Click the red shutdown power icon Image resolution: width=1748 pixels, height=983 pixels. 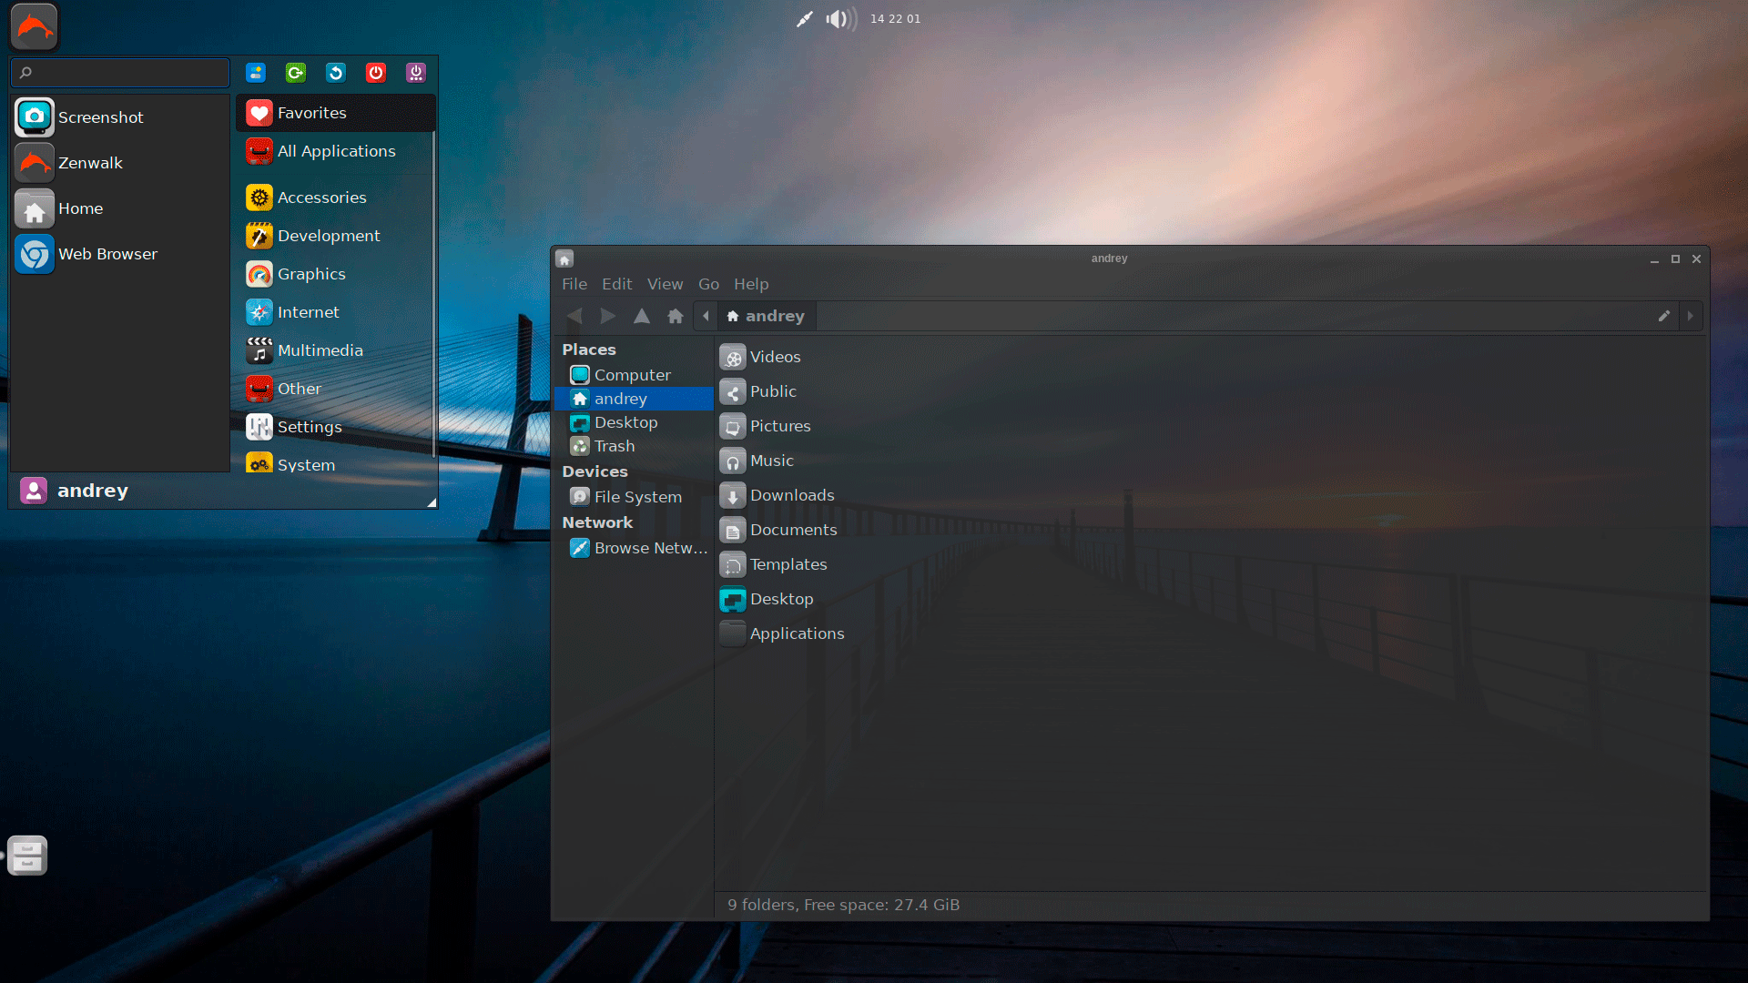[x=375, y=73]
